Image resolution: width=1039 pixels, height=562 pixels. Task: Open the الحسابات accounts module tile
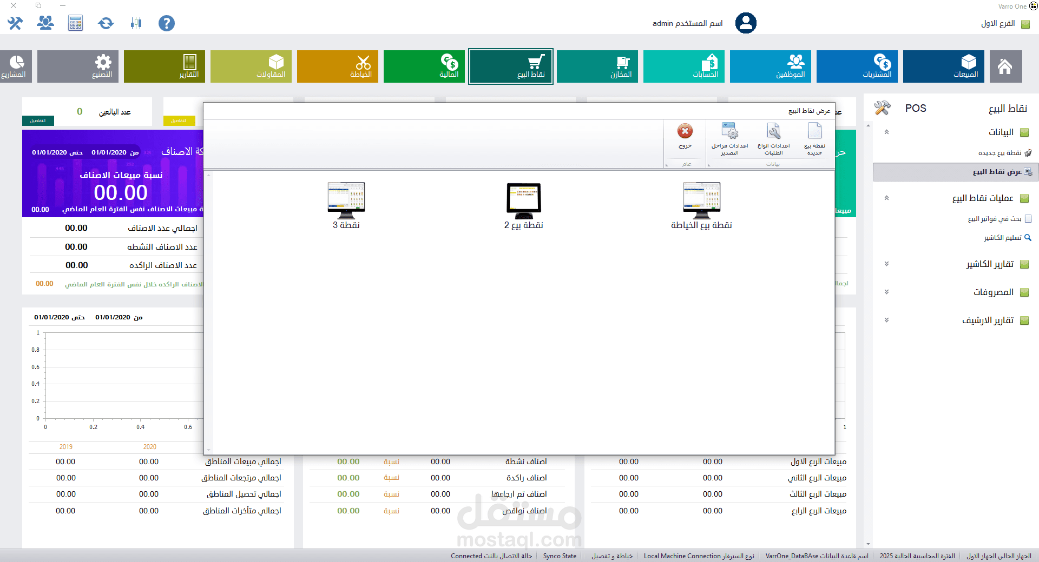(x=684, y=66)
